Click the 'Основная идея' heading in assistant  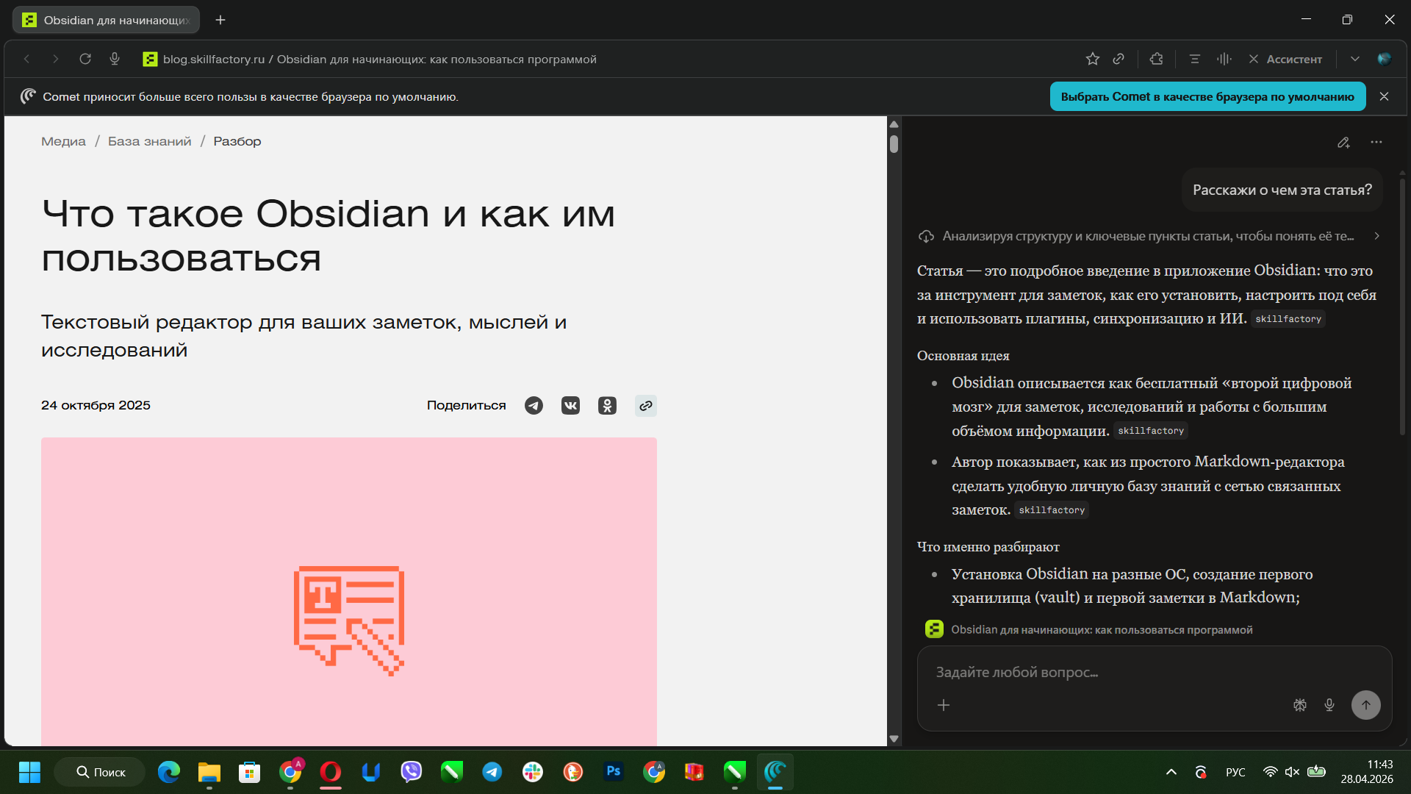963,356
